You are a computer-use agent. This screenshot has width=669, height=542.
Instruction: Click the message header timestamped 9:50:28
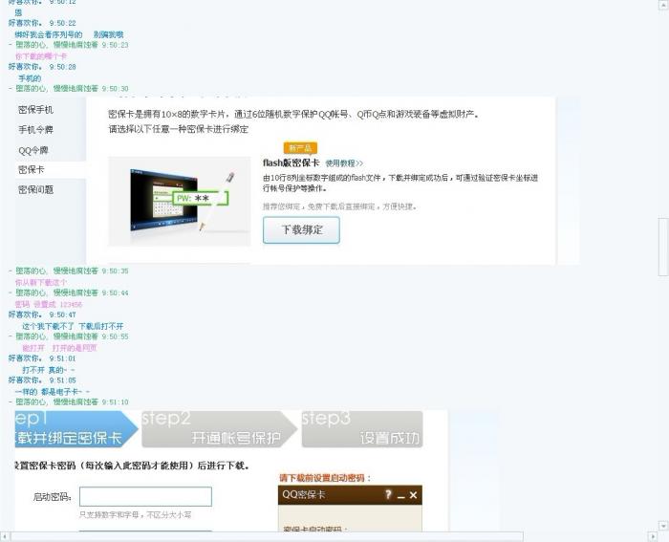pos(42,67)
